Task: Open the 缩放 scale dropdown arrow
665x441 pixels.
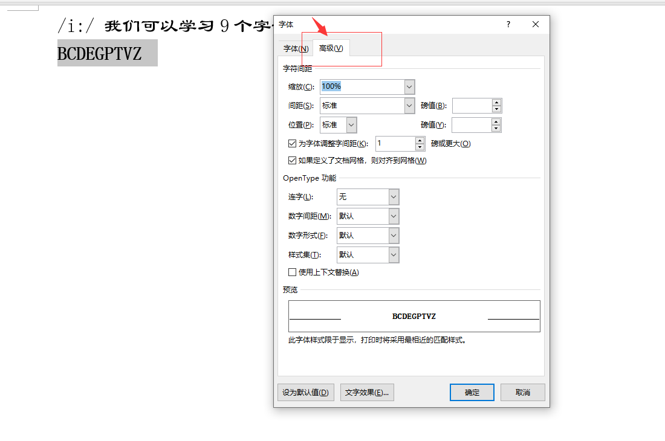Action: click(409, 87)
